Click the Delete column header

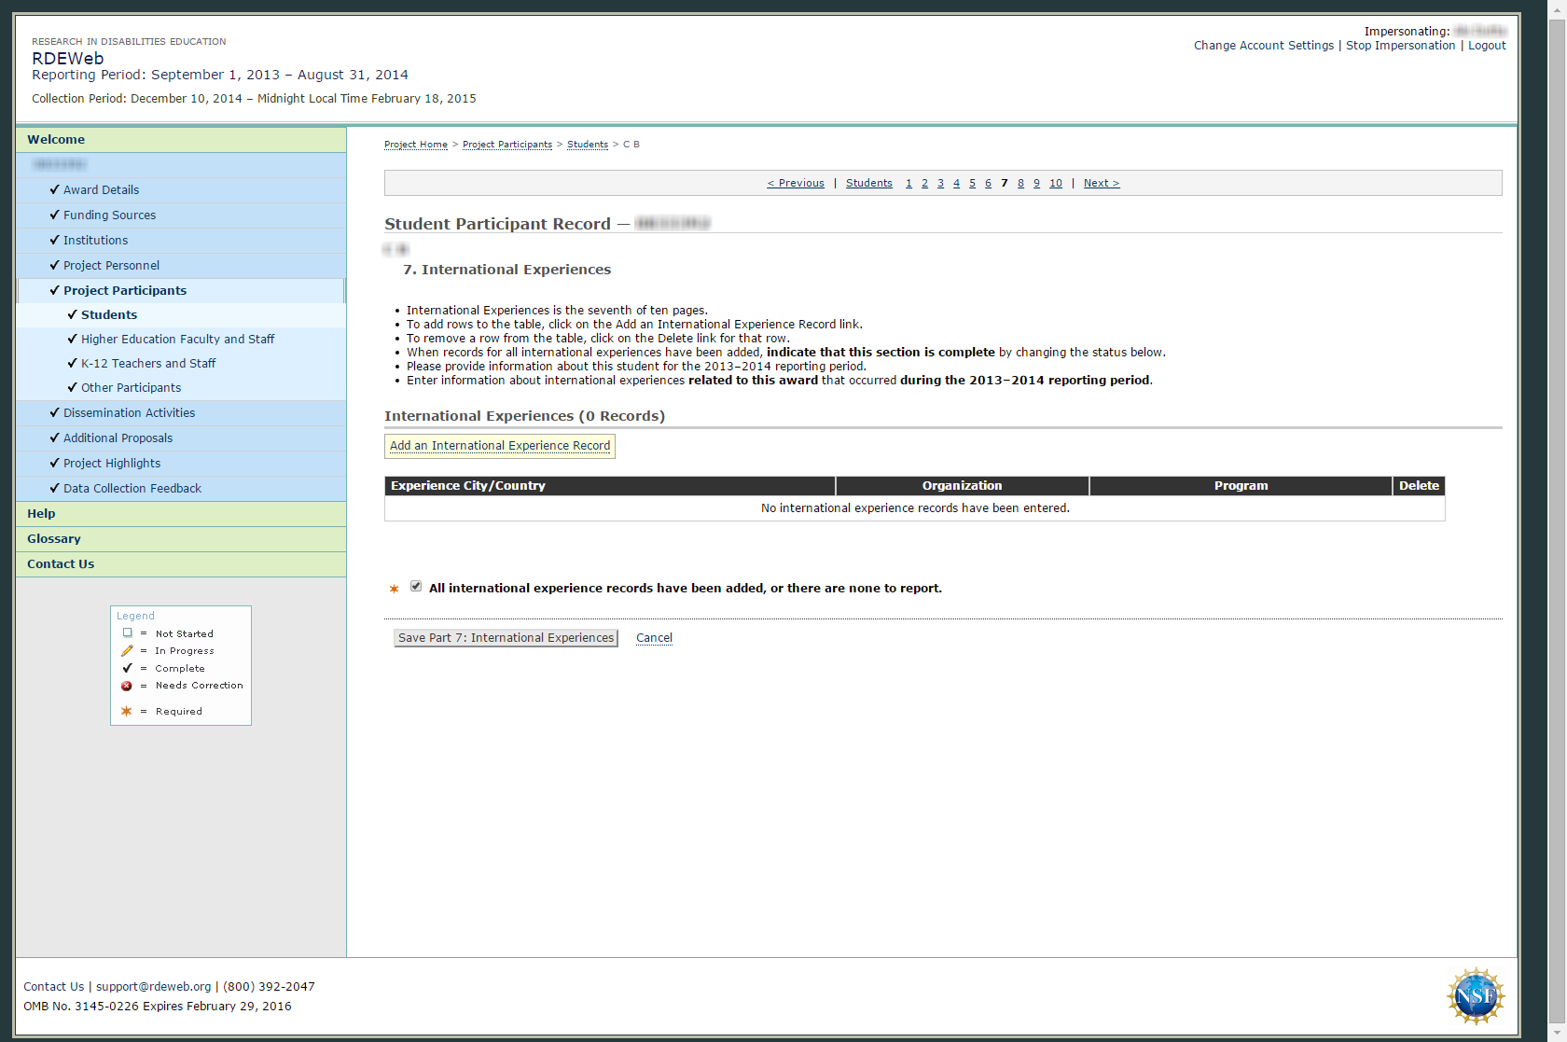pyautogui.click(x=1419, y=486)
